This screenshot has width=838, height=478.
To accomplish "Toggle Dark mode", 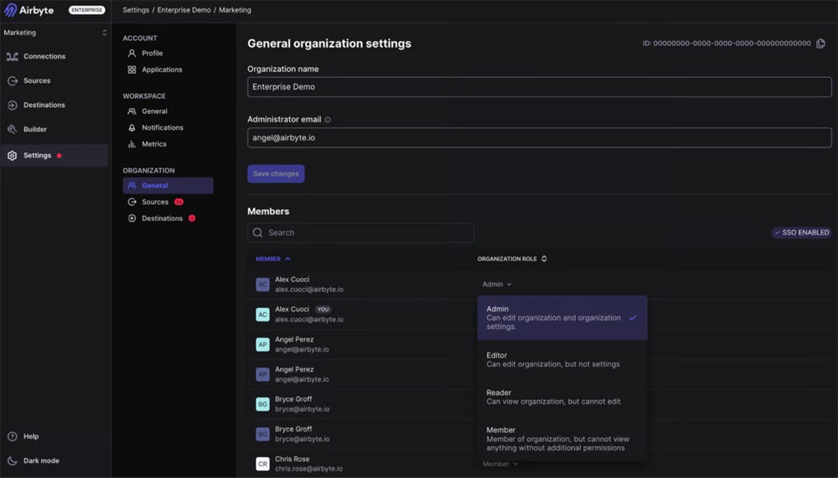I will [40, 460].
